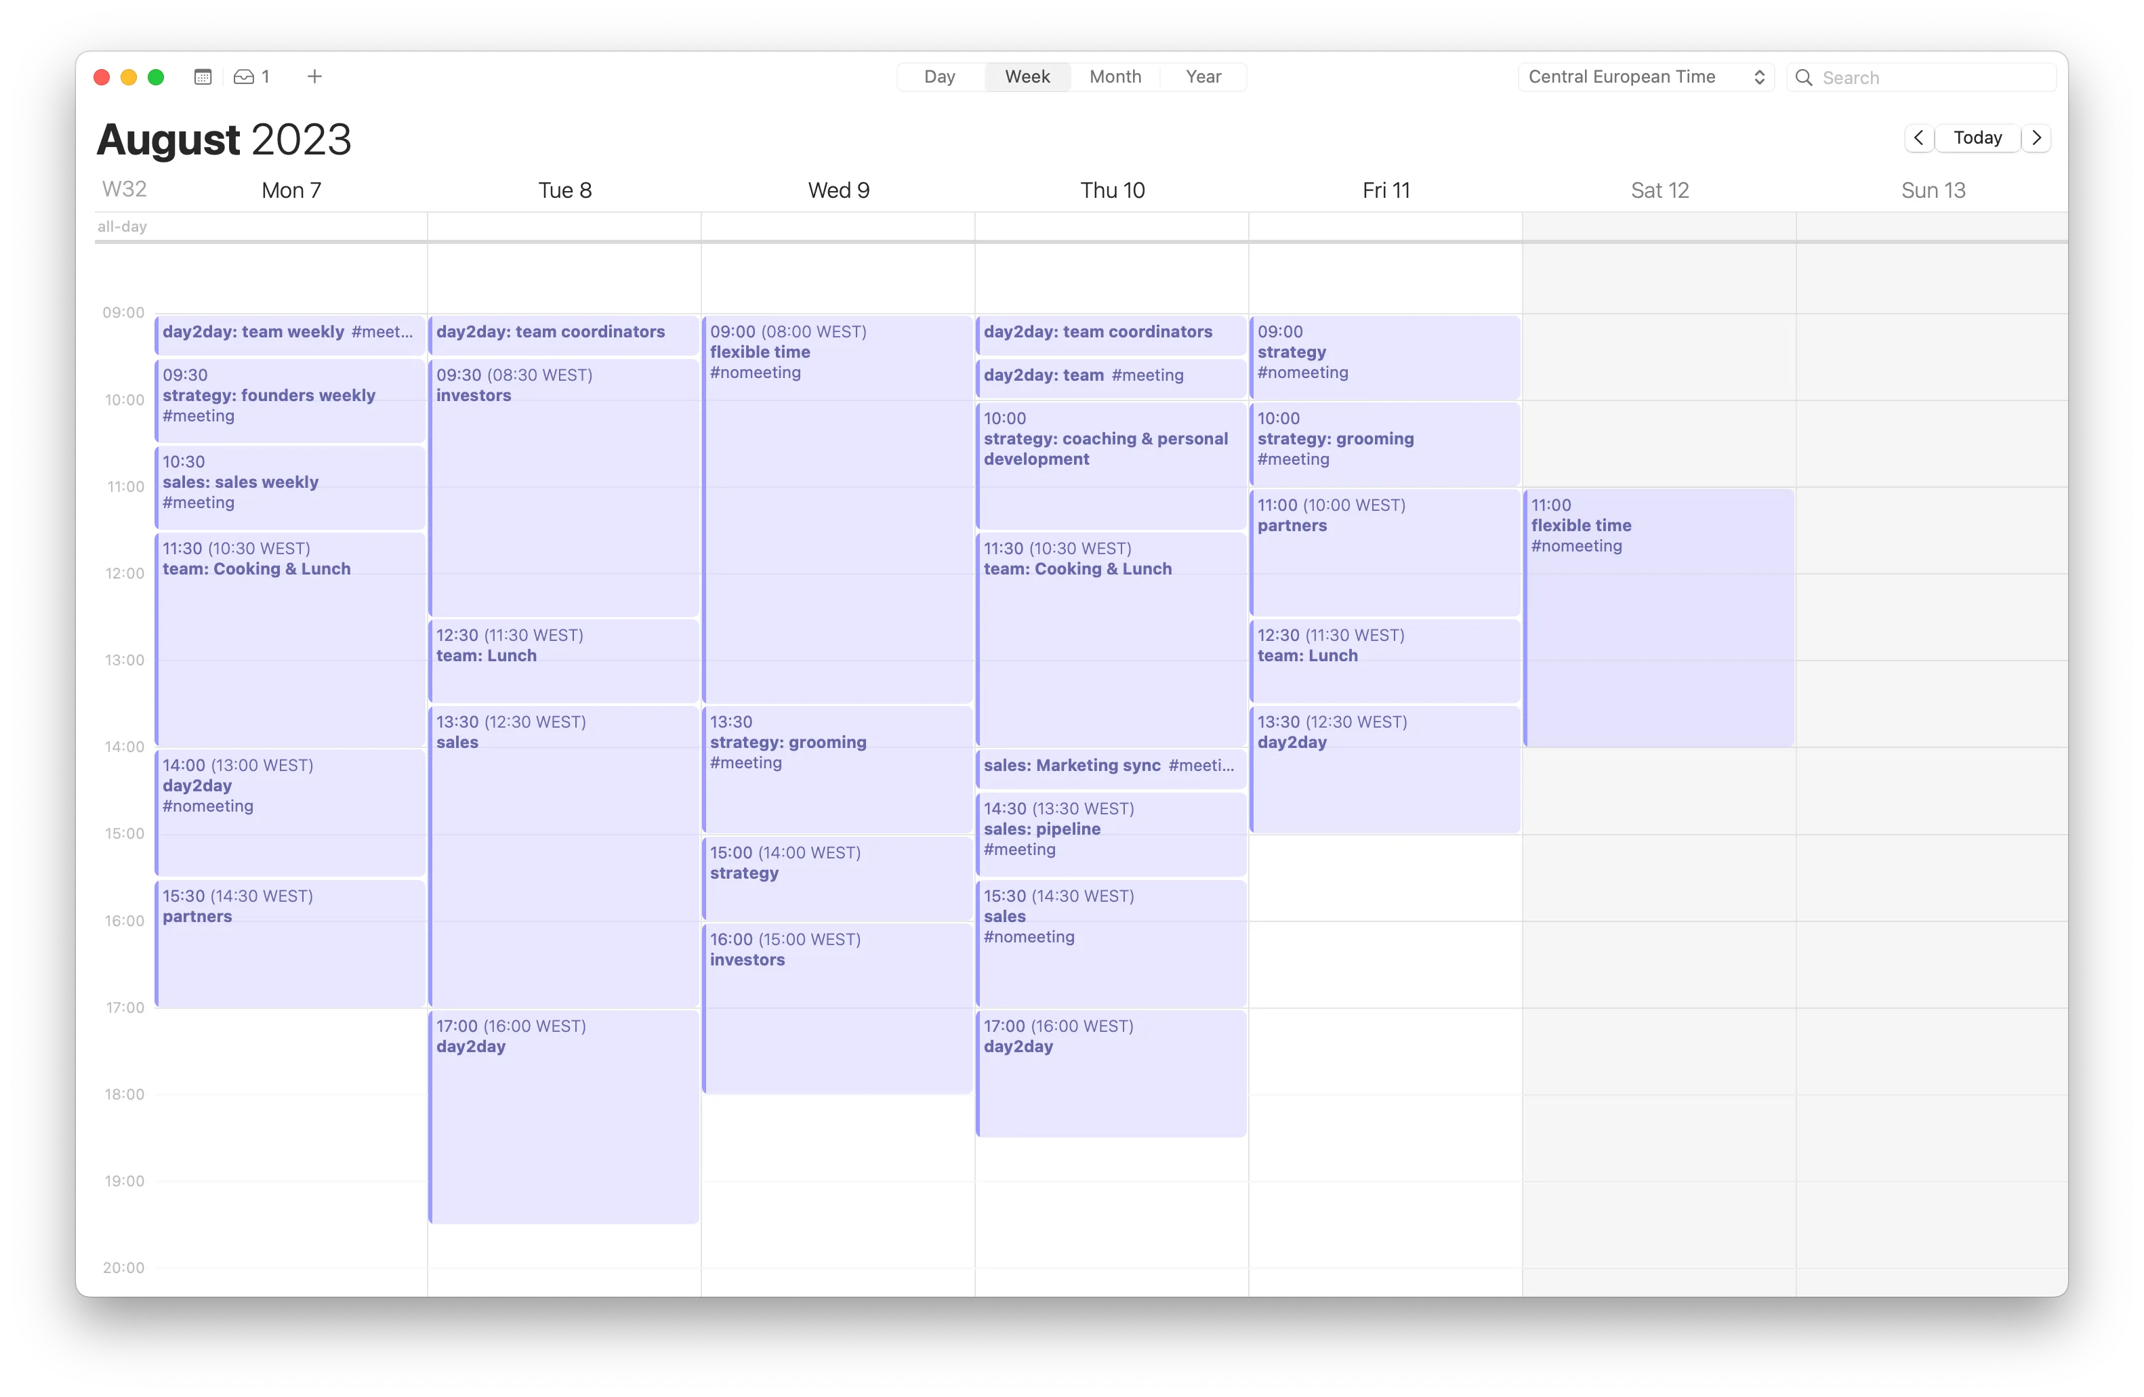Open the inbox notifications icon
This screenshot has height=1397, width=2144.
coord(244,77)
